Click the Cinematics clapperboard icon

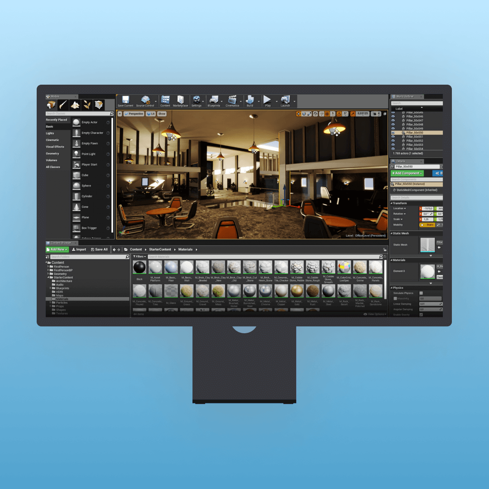232,100
